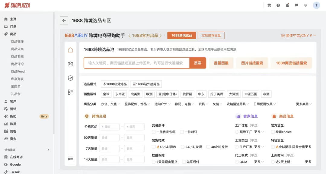Screen dimensions: 326x174
Task: Enable the 一件代发包邮 checkbox
Action: 154,132
